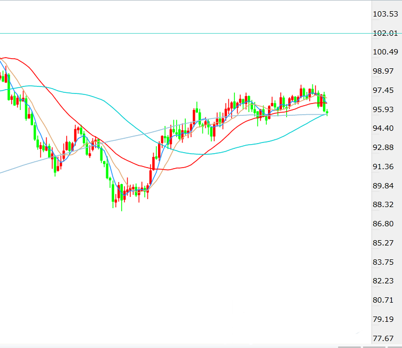This screenshot has width=402, height=348.
Task: Click the 100.49 price axis label
Action: pyautogui.click(x=385, y=52)
